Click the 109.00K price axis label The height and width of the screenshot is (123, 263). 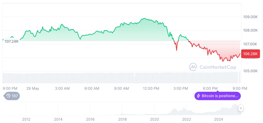250,17
